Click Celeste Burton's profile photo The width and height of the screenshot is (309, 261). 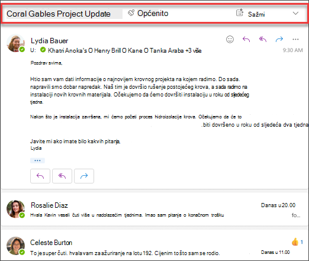(15, 246)
